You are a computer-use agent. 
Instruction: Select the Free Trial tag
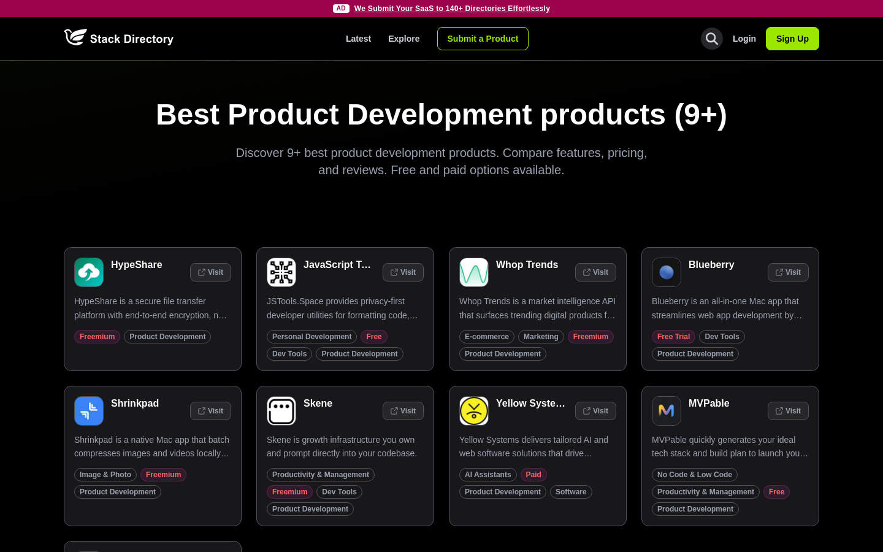click(673, 337)
